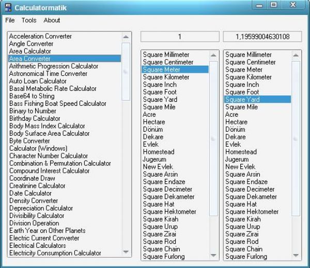Click the Calculatormatik title bar app icon
Viewport: 310px width, 268px height.
(x=8, y=8)
